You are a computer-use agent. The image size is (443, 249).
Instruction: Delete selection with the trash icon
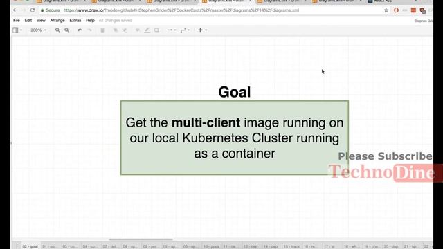[102, 30]
